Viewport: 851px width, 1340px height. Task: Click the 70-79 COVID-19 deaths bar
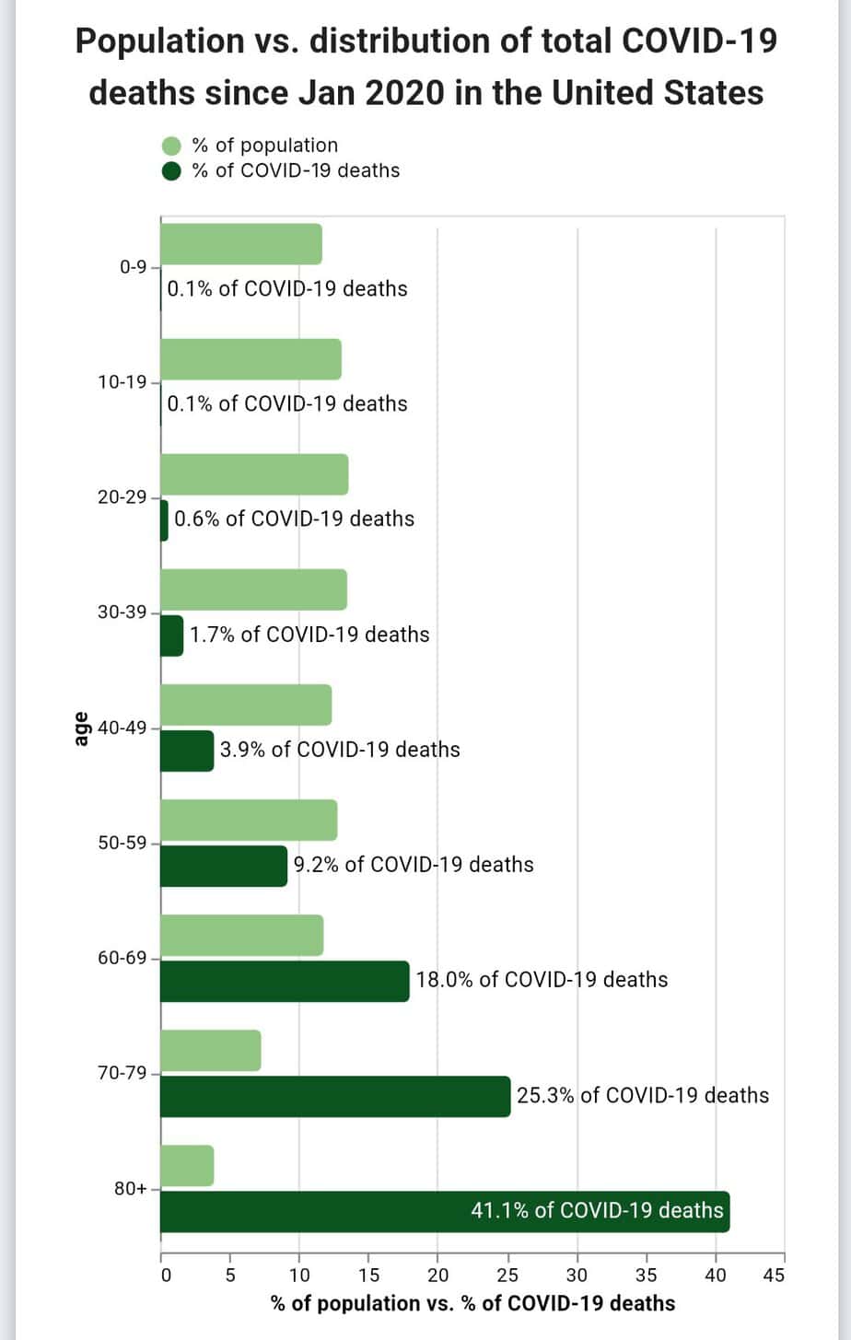[x=335, y=1096]
